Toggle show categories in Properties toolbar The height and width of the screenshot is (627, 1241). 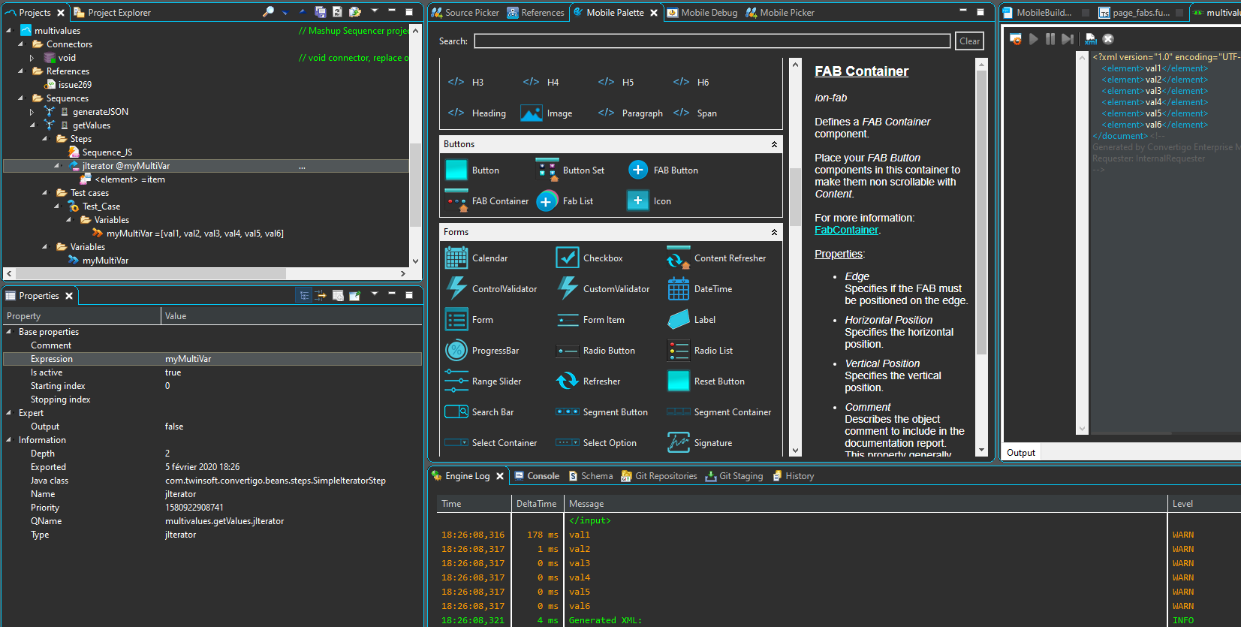pyautogui.click(x=304, y=296)
